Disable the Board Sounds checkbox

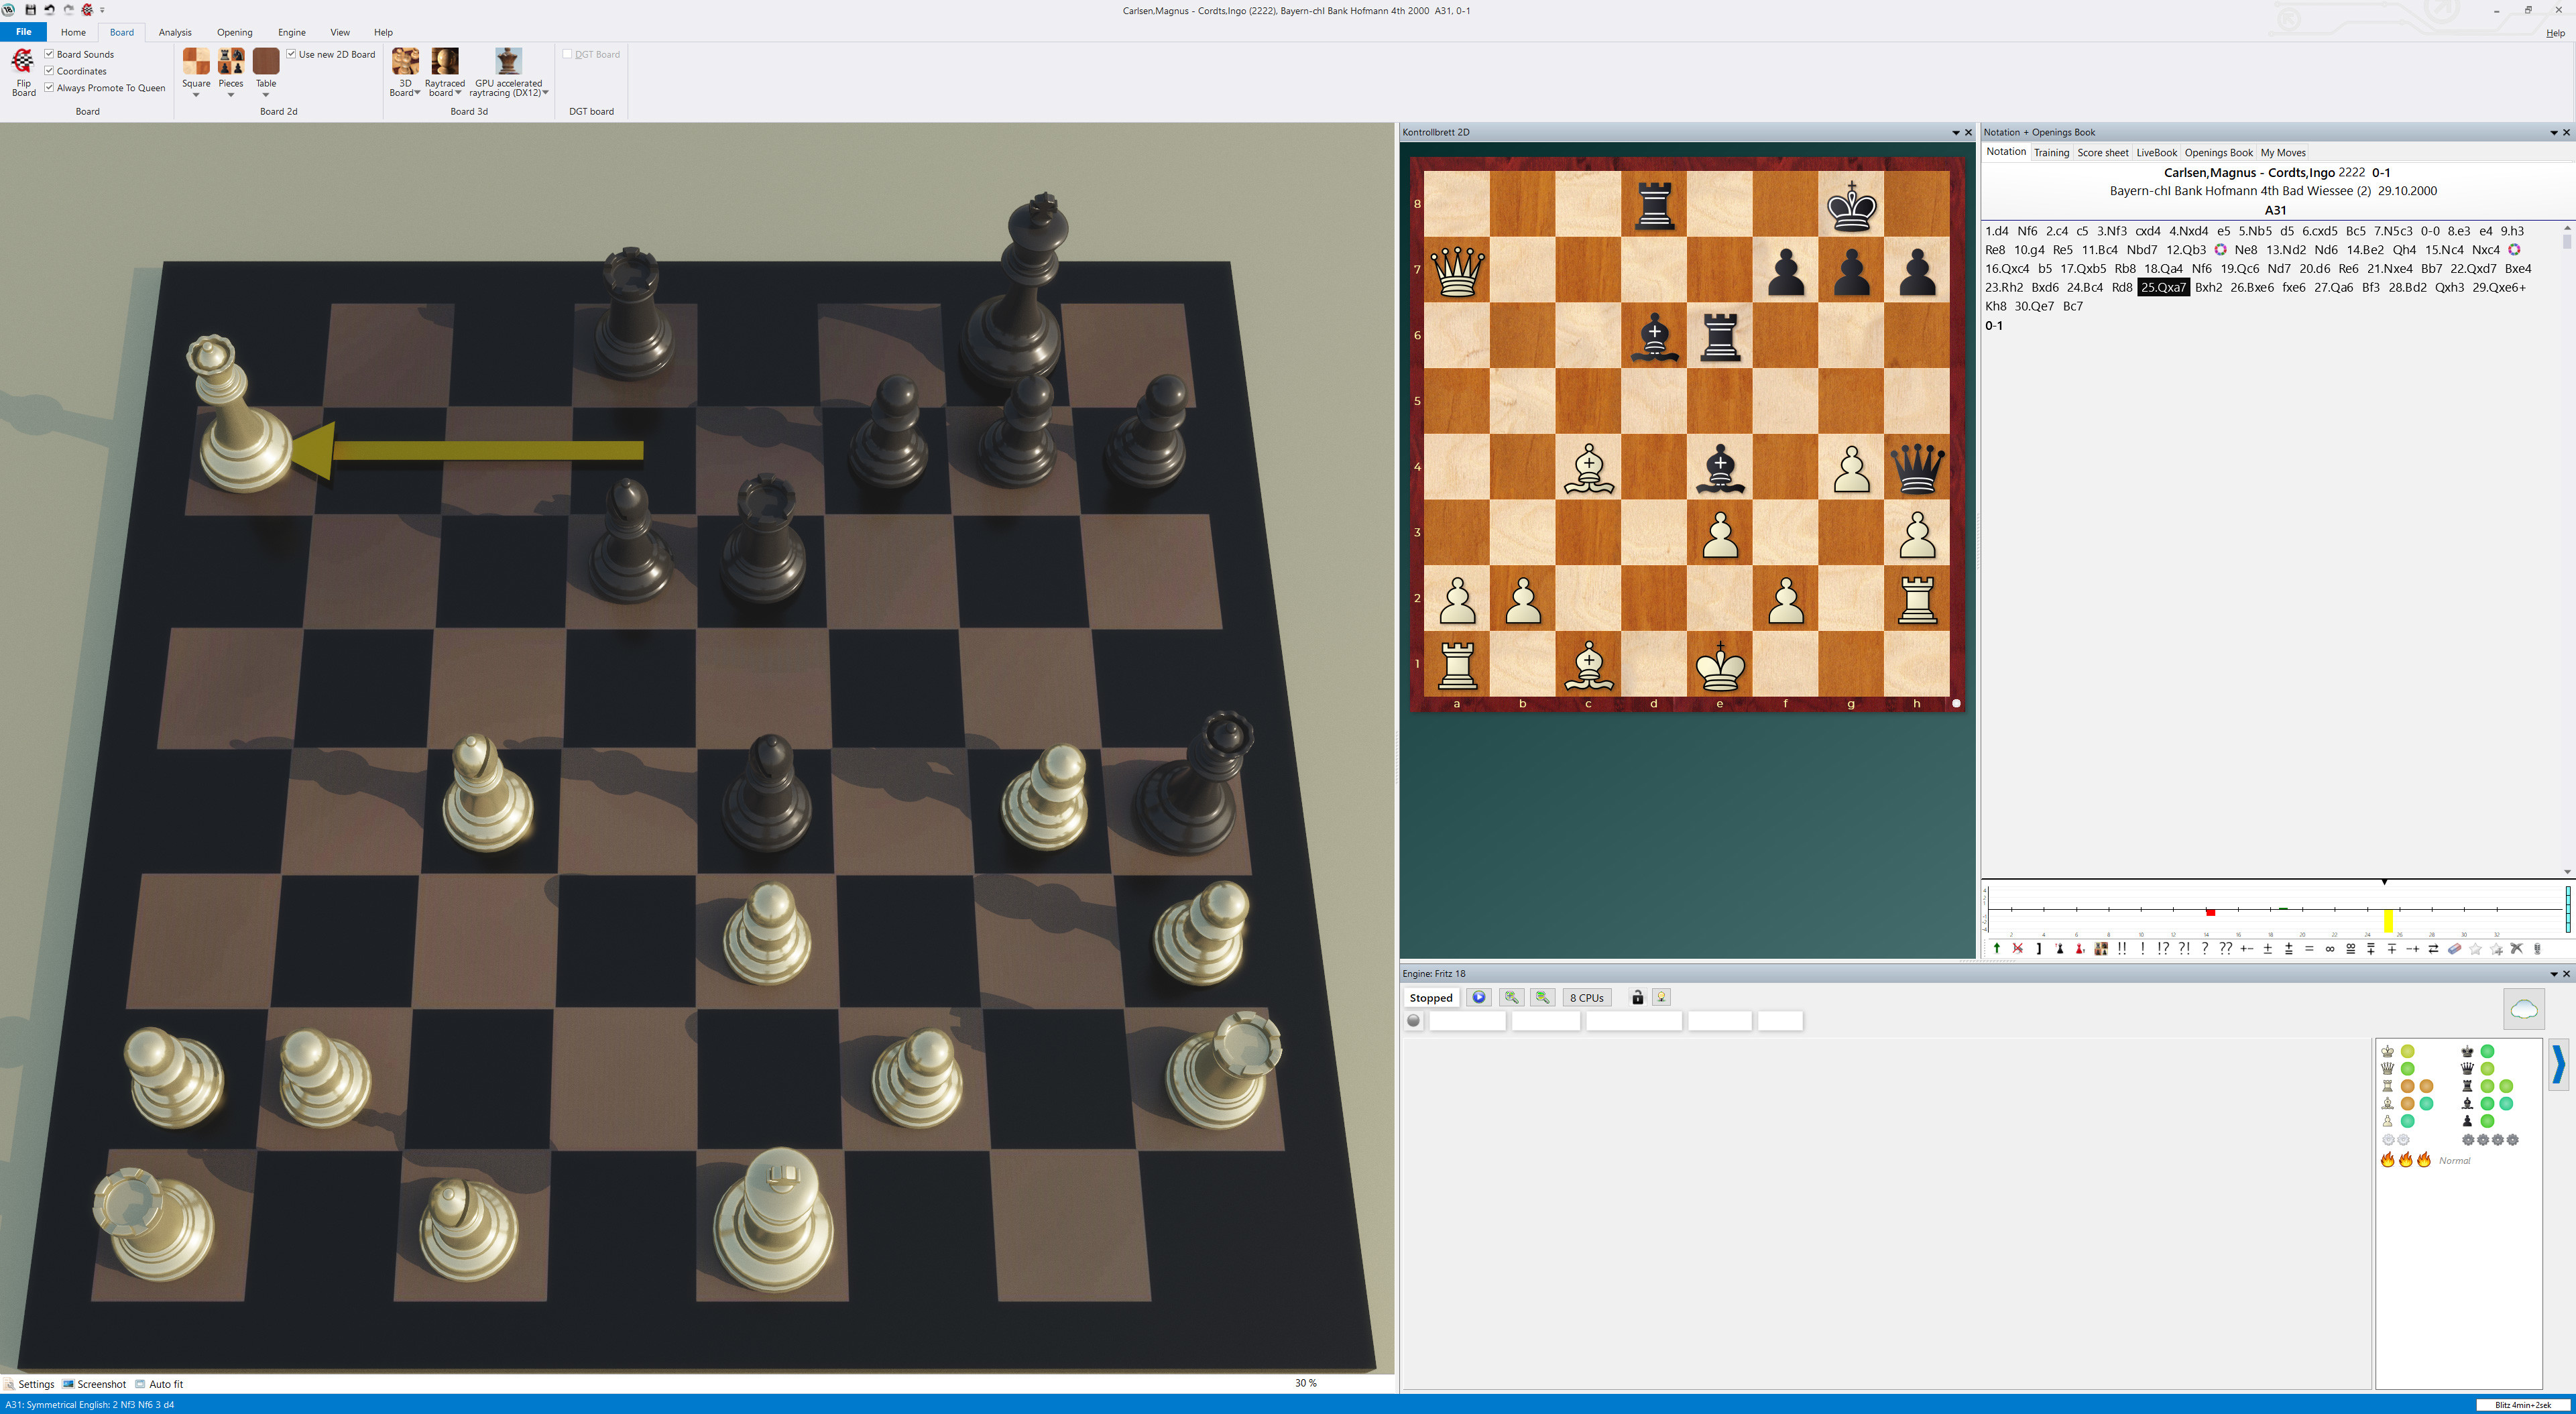[49, 54]
